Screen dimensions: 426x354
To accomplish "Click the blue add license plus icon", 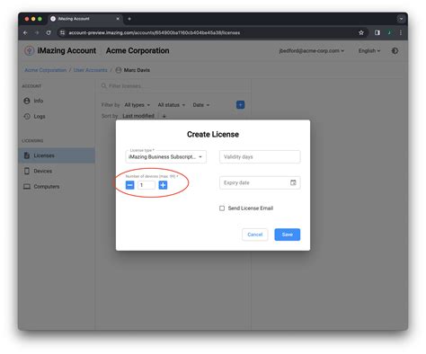I will [240, 105].
